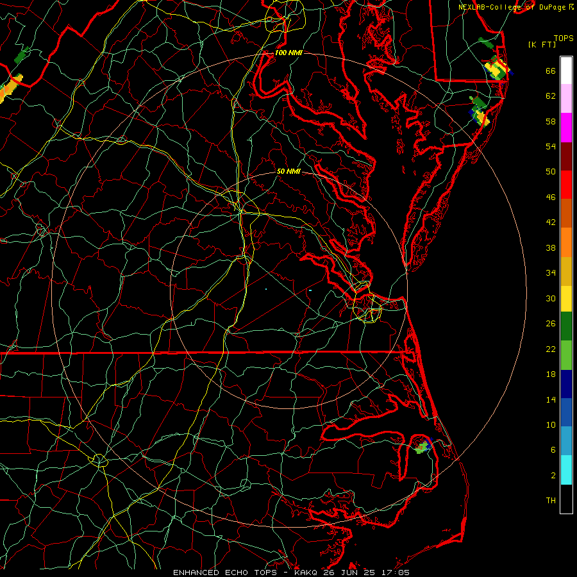This screenshot has width=577, height=577.
Task: Click the cyan 10 K FT legend swatch
Action: pos(566,470)
